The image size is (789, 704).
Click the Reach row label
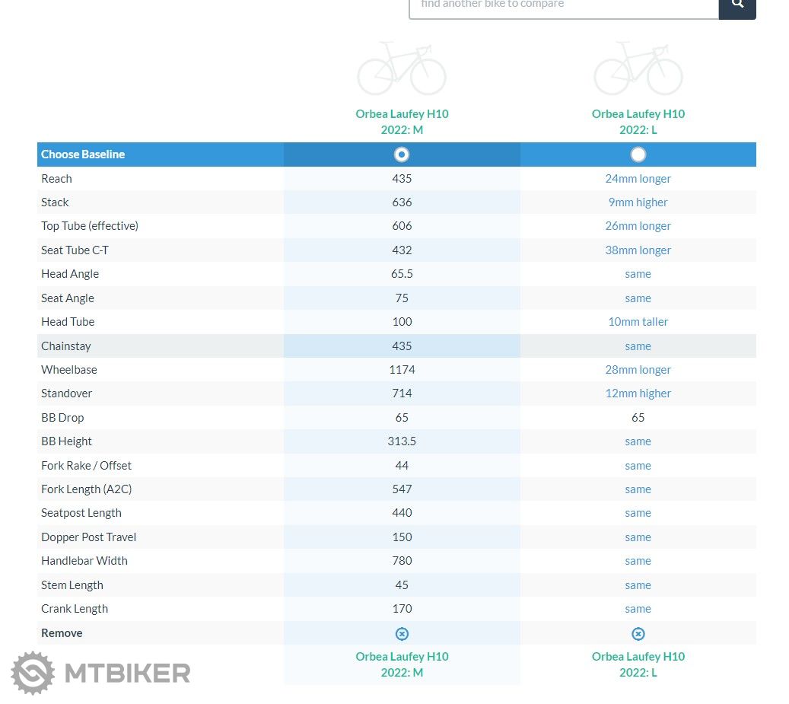56,179
